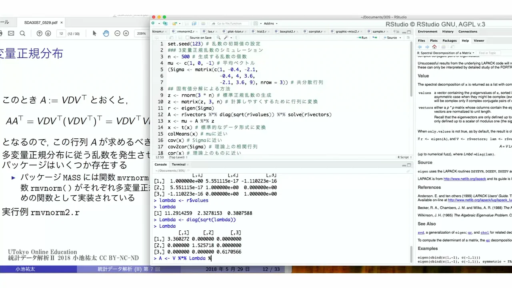Close the SDA30S7_0529.pdf tab

pos(62,23)
